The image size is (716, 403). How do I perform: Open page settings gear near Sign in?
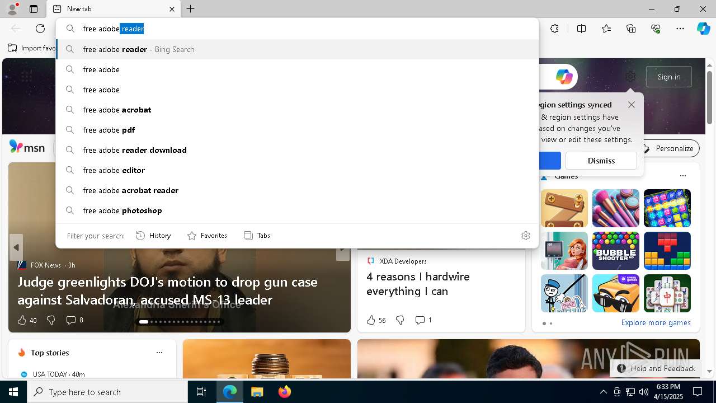tap(630, 77)
